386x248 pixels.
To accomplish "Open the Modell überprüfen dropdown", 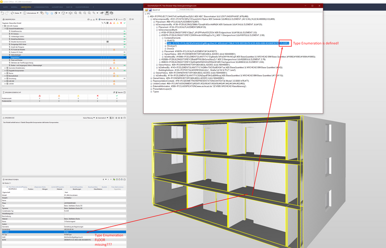I will pos(107,19).
